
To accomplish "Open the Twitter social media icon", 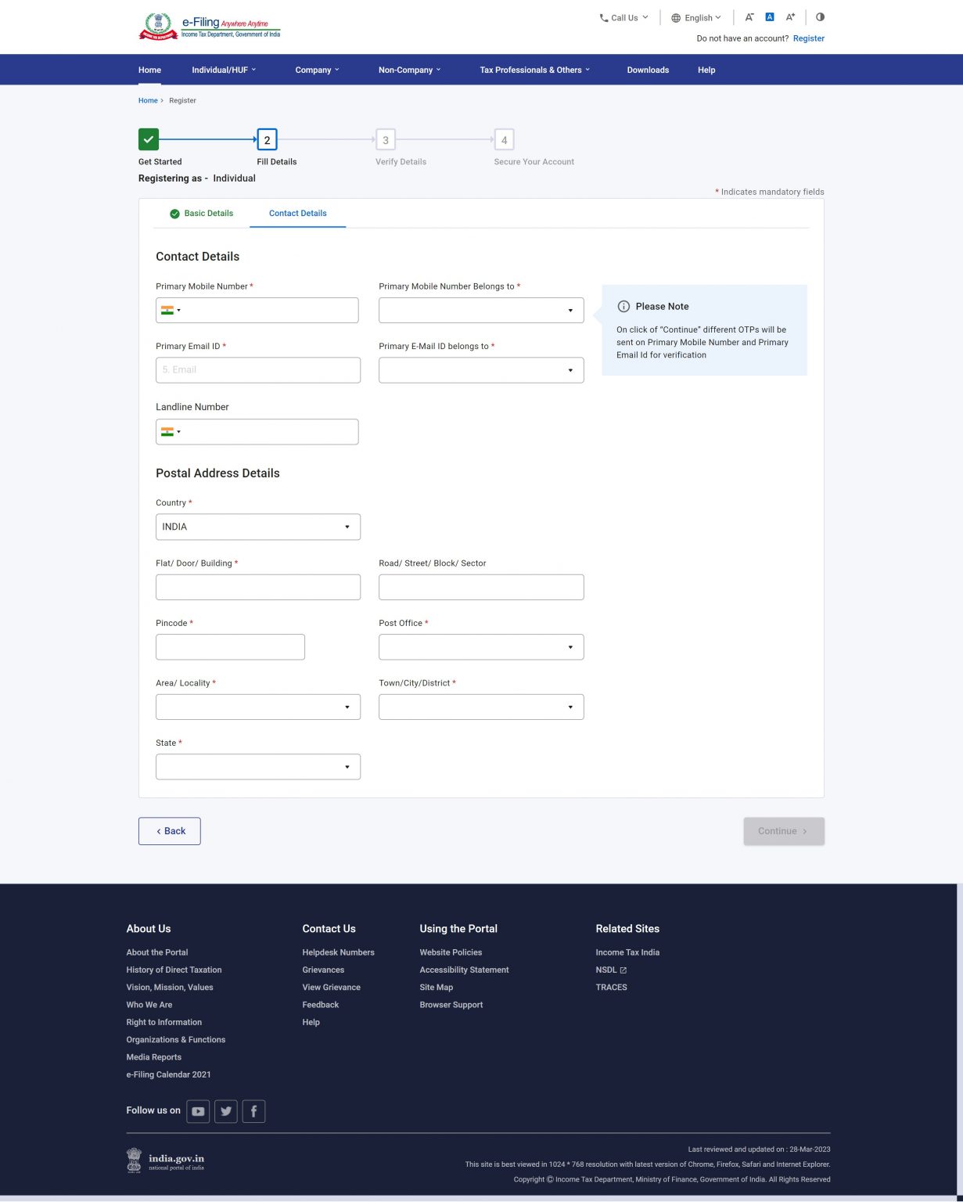I will [226, 1111].
